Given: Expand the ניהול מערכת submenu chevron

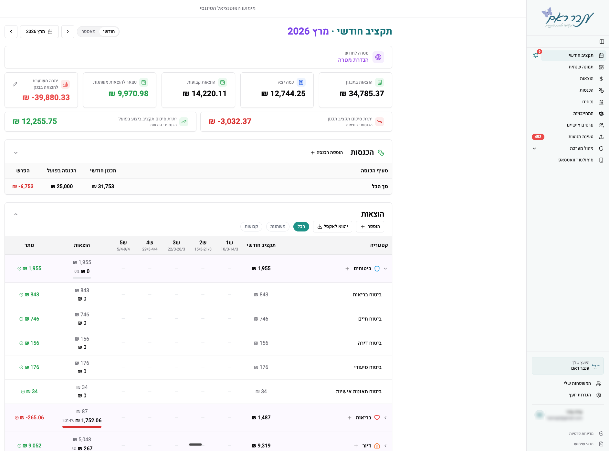Looking at the screenshot, I should [x=534, y=149].
